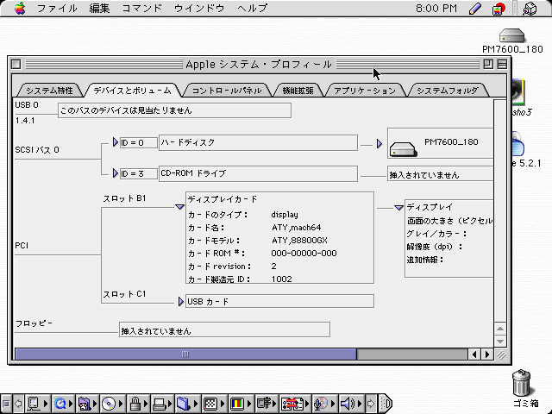Open the コマンド menu
Screen dimensions: 552x414
point(142,8)
